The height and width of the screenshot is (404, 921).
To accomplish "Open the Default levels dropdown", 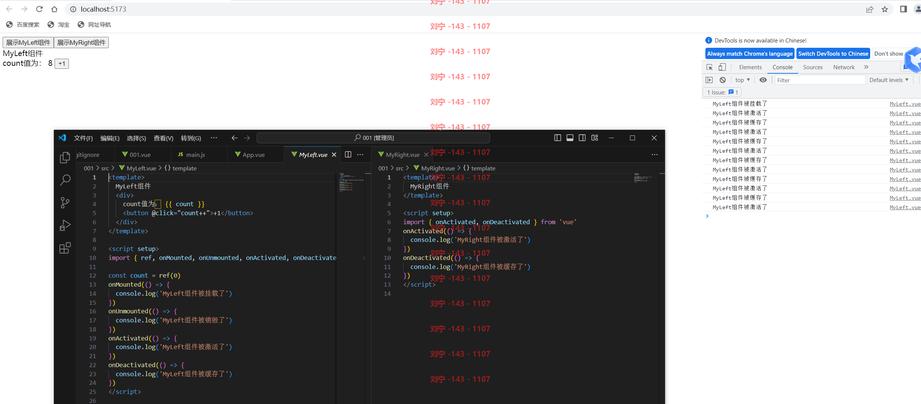I will pyautogui.click(x=889, y=80).
